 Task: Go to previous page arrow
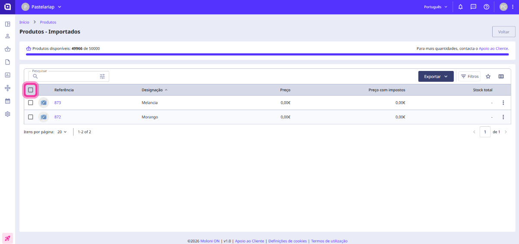[x=474, y=132]
